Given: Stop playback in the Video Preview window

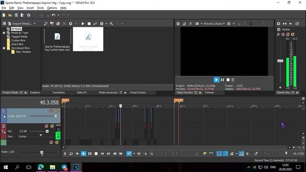Looking at the screenshot, I should pyautogui.click(x=228, y=80).
